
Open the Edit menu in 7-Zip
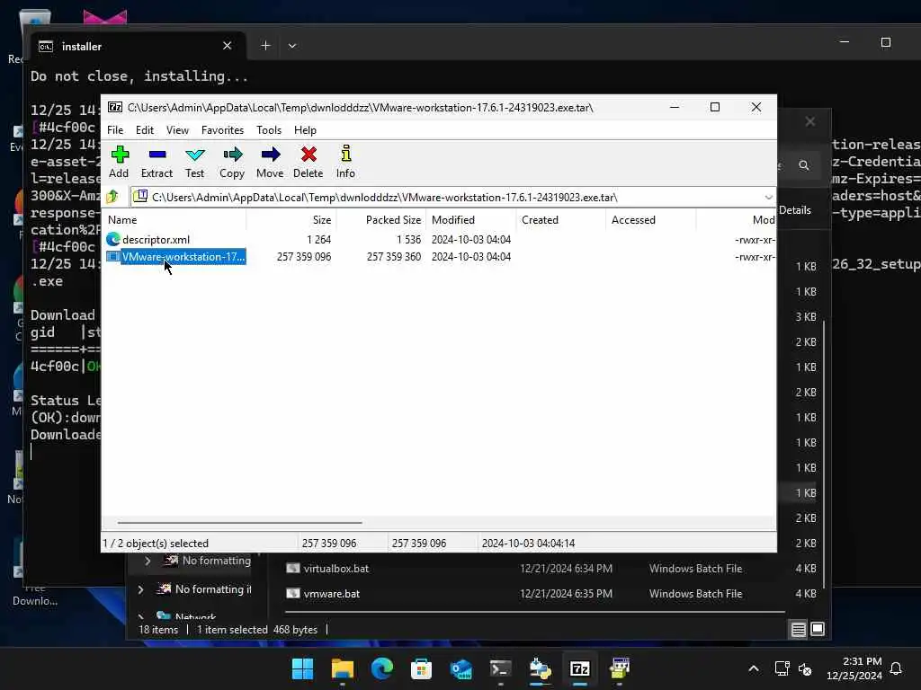click(145, 130)
